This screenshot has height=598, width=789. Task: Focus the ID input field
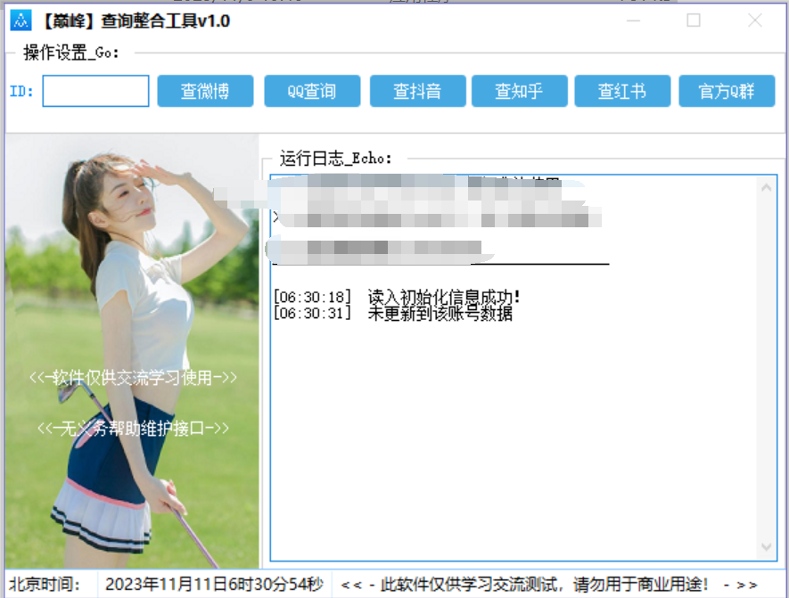95,91
